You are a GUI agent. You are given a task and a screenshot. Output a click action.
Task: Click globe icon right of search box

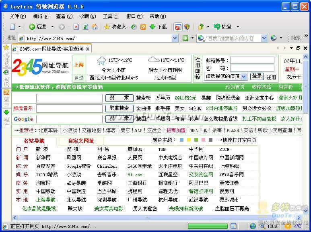click(274, 38)
